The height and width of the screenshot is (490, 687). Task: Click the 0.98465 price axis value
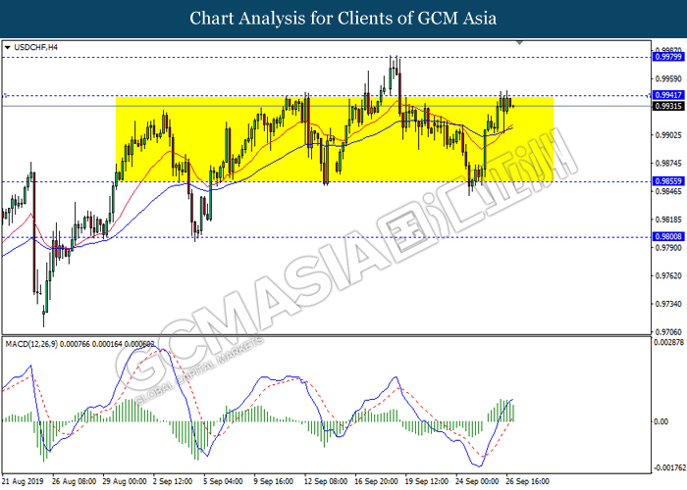[668, 191]
